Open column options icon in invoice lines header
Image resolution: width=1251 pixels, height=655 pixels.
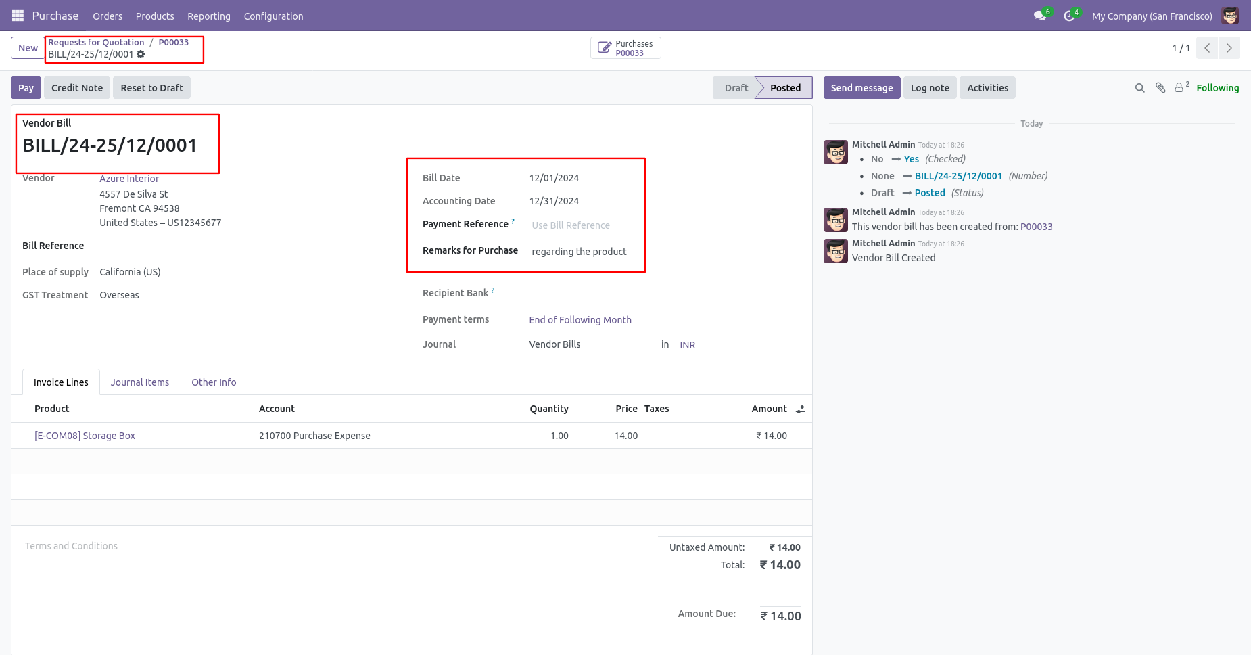tap(801, 409)
